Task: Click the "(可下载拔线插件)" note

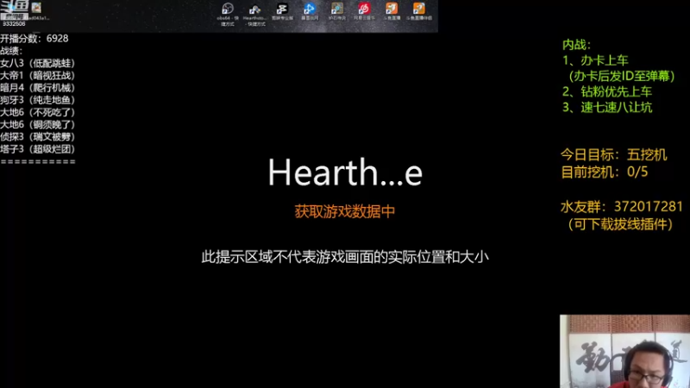Action: tap(620, 224)
